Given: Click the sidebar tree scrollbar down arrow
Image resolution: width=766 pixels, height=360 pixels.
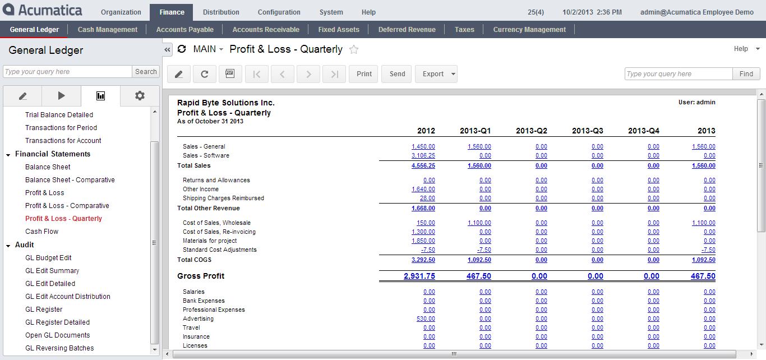Looking at the screenshot, I should coord(155,349).
